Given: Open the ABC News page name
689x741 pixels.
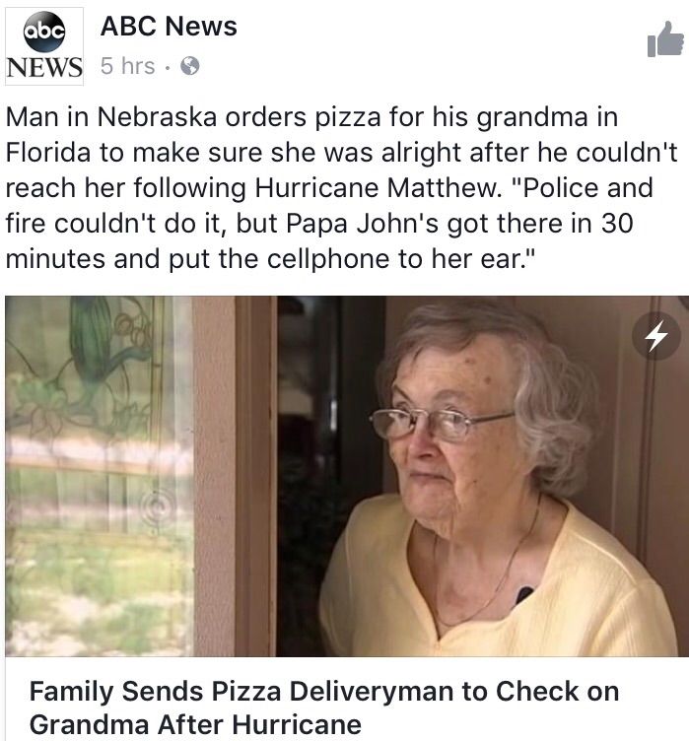Looking at the screenshot, I should pyautogui.click(x=169, y=27).
